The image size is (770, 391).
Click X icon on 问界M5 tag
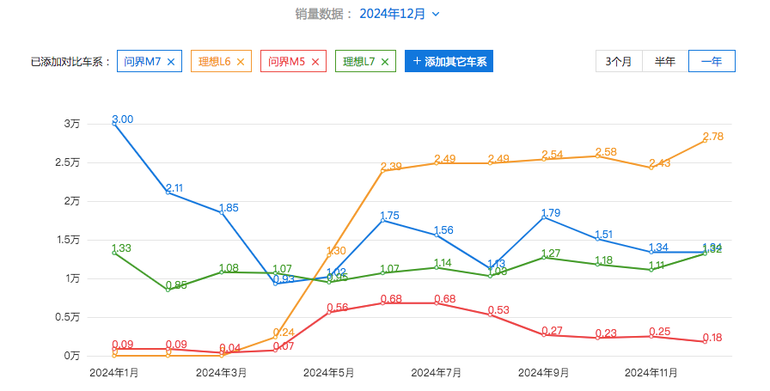[x=315, y=62]
